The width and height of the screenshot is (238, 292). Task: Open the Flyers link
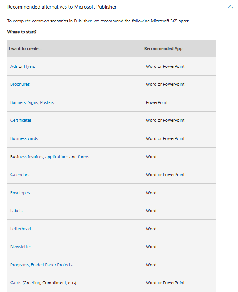tap(30, 66)
